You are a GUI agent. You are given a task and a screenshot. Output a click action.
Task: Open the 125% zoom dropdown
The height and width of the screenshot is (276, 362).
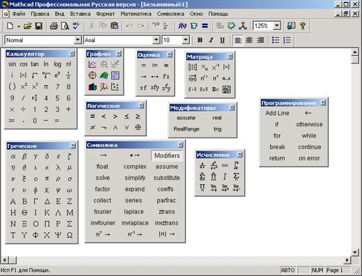(277, 26)
